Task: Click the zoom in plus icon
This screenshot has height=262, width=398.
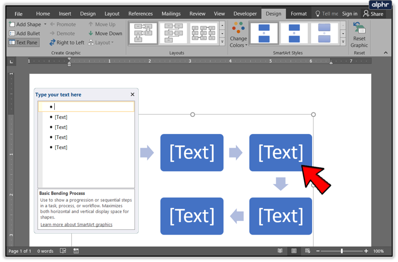Action: tap(366, 251)
